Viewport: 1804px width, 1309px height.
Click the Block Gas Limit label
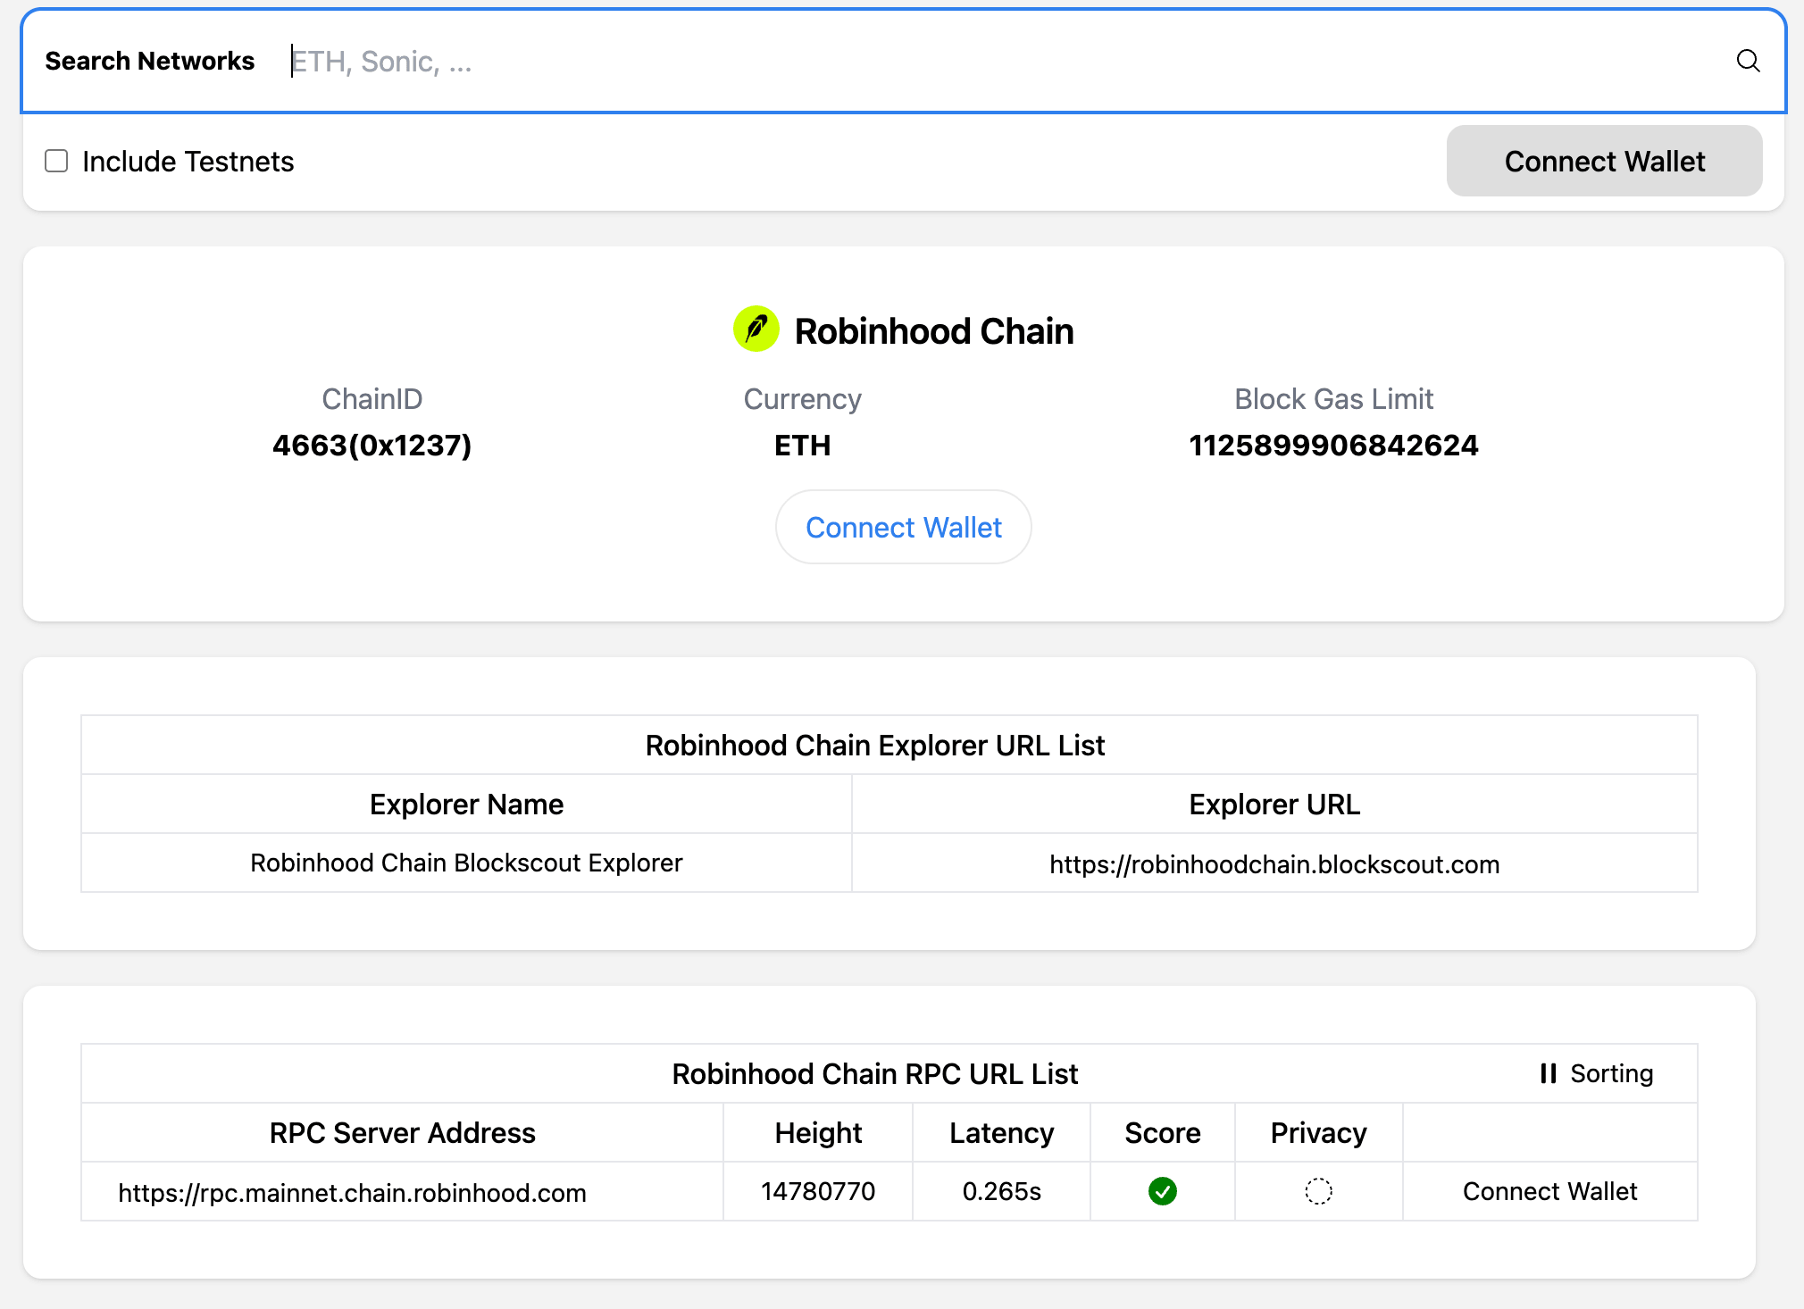click(x=1333, y=398)
